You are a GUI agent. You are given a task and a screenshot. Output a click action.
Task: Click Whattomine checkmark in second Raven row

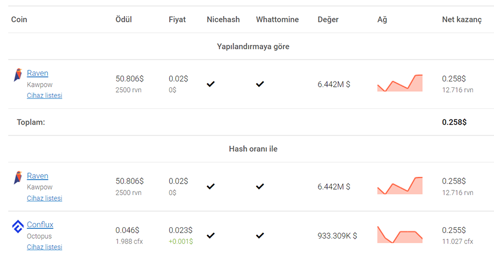pos(260,186)
